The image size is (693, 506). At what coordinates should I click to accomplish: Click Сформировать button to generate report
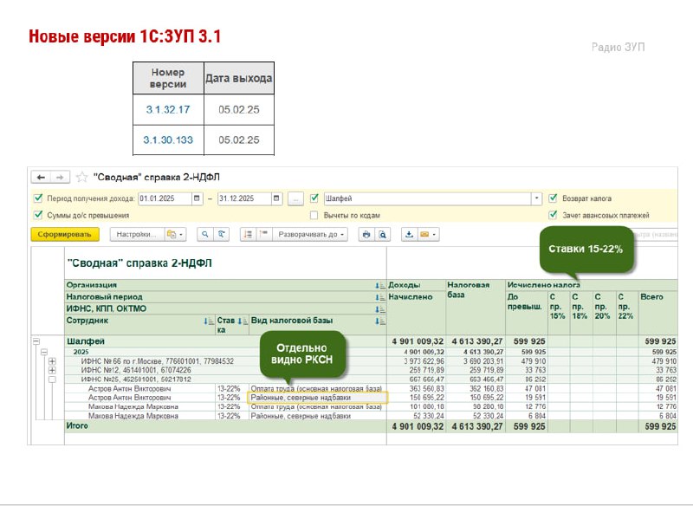(x=64, y=234)
